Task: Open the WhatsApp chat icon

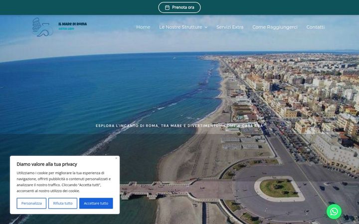Action: pyautogui.click(x=334, y=212)
